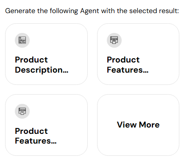Expand more agents via View More
The image size is (184, 163).
pos(138,125)
